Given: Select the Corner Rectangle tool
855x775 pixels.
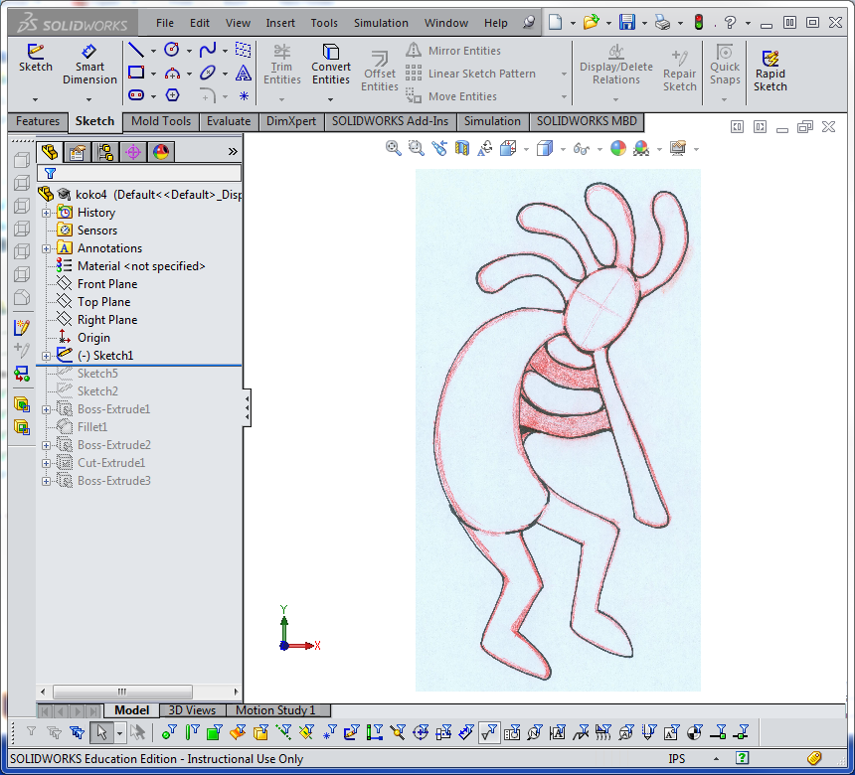Looking at the screenshot, I should tap(136, 73).
